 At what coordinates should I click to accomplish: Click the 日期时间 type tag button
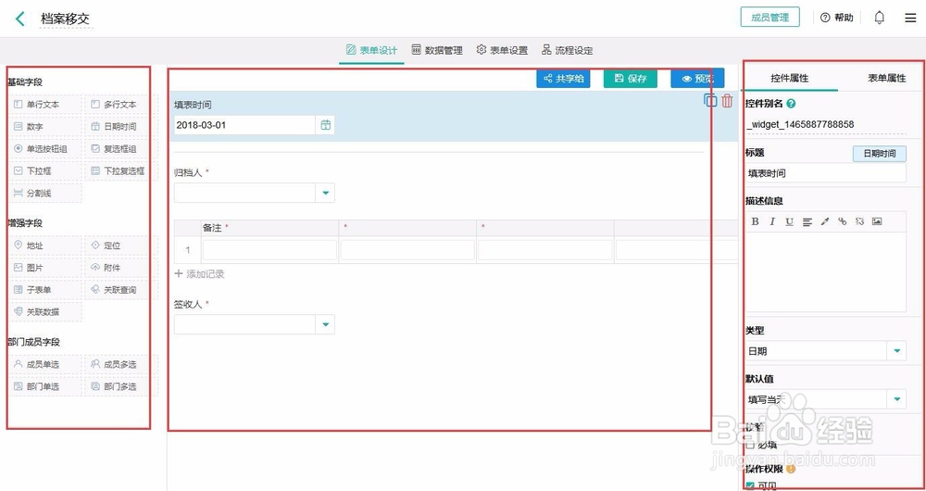[880, 154]
